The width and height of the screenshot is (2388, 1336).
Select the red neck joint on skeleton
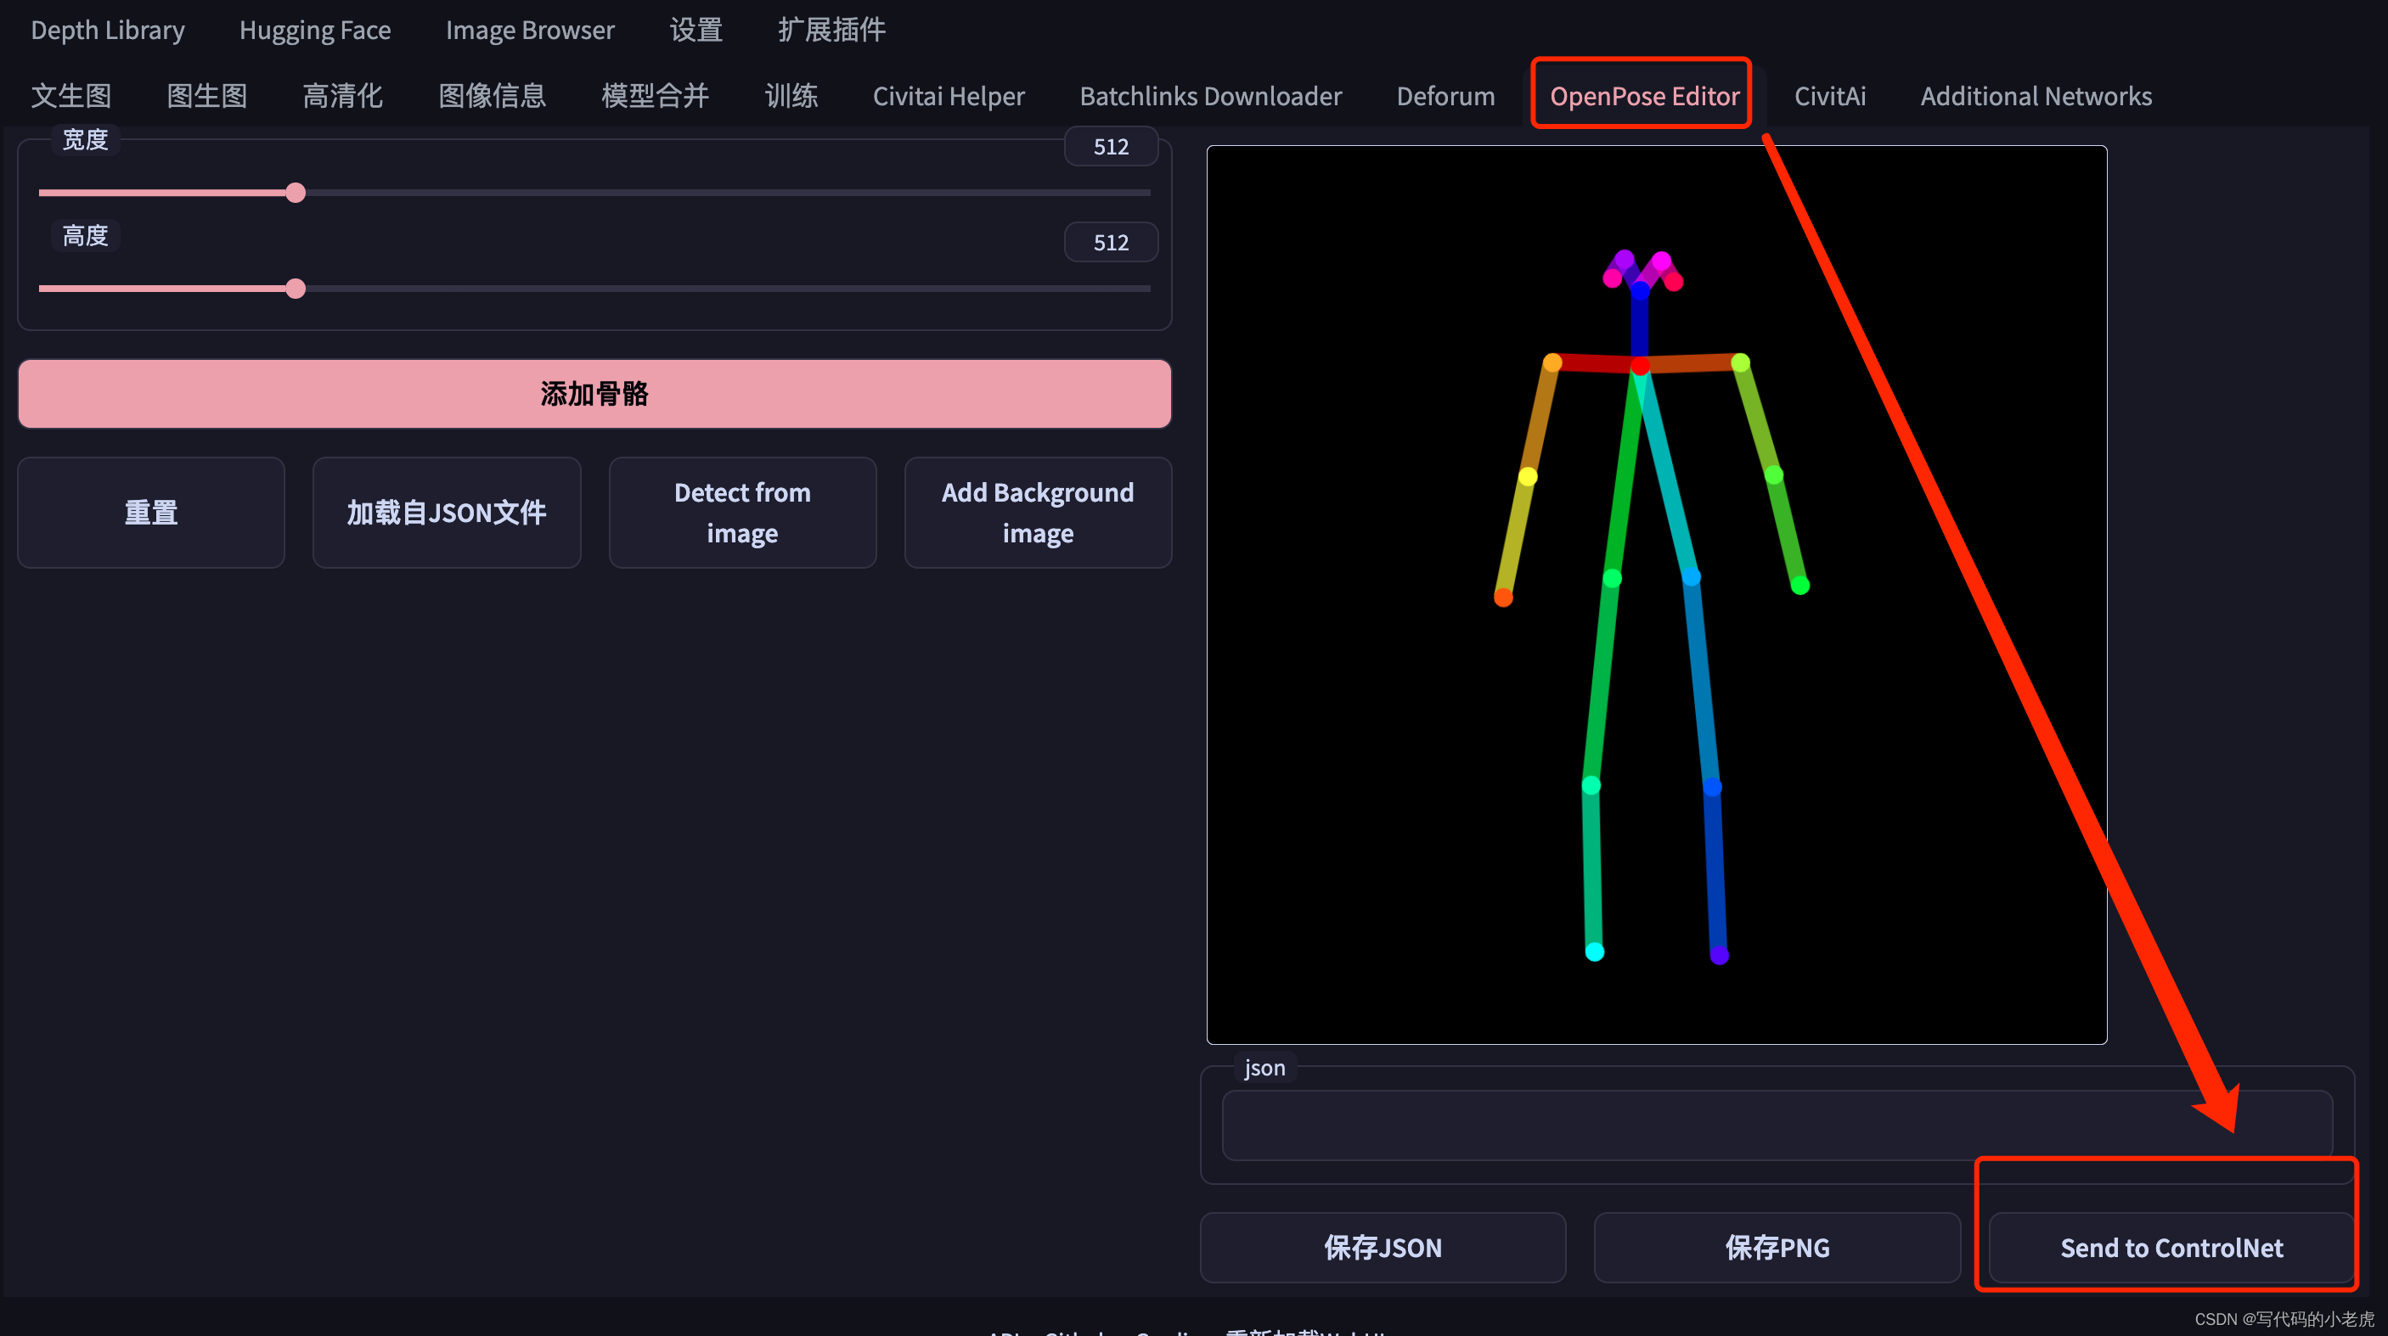coord(1640,367)
